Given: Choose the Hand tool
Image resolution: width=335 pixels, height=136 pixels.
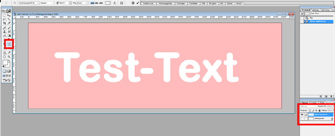Looking at the screenshot, I should click(x=4, y=57).
